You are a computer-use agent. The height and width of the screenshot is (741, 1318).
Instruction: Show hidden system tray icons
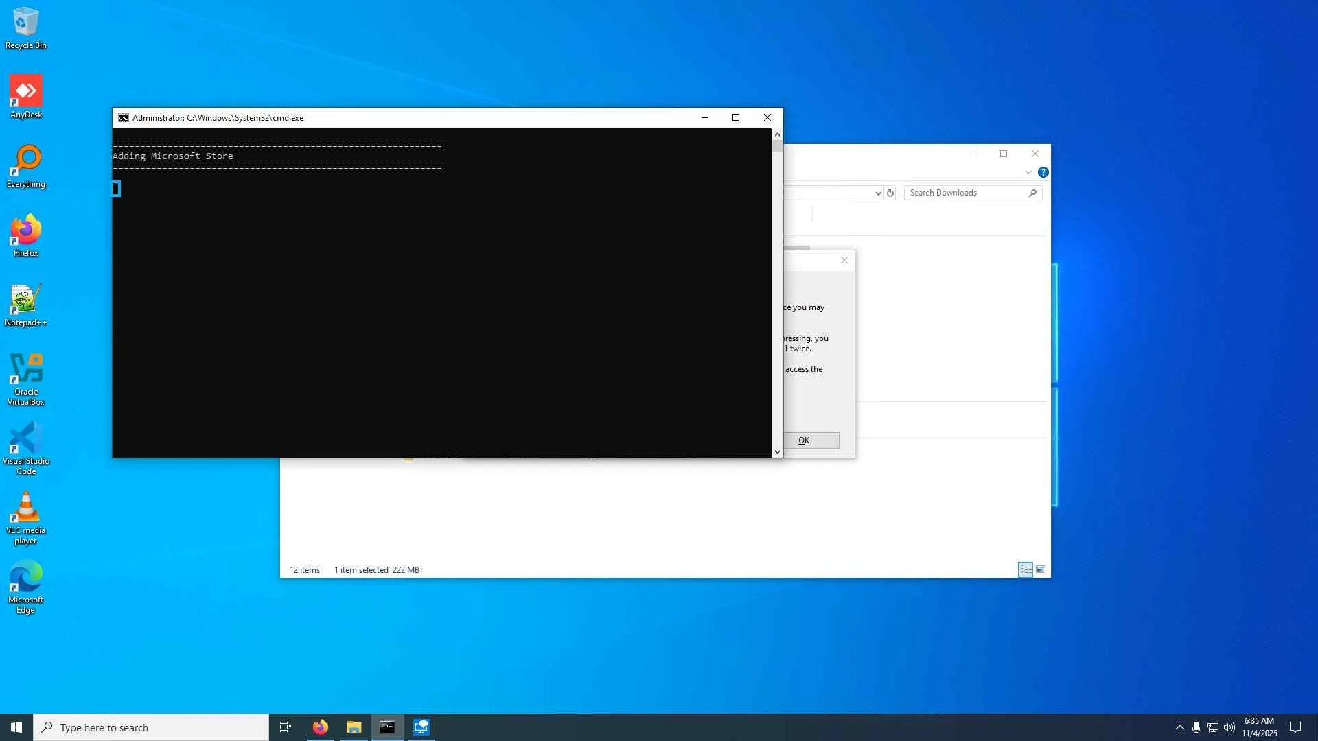(1179, 727)
